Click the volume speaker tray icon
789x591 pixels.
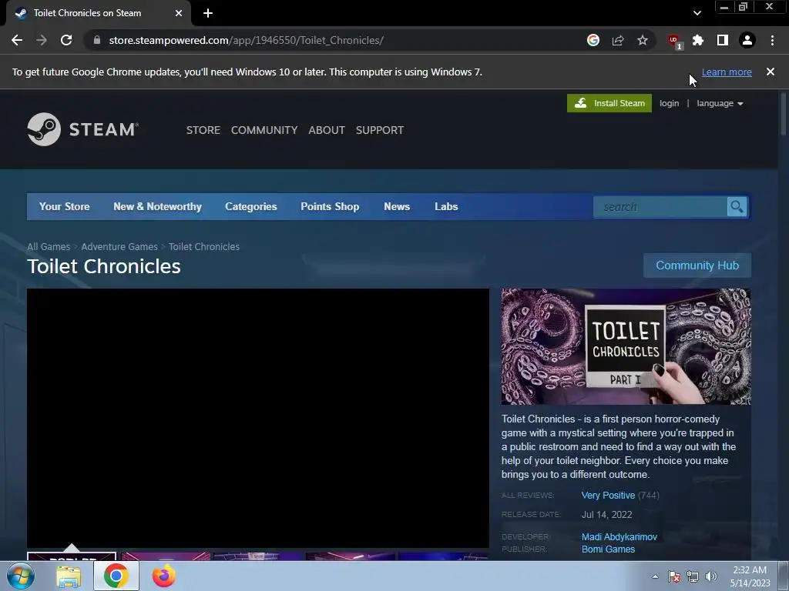tap(711, 576)
